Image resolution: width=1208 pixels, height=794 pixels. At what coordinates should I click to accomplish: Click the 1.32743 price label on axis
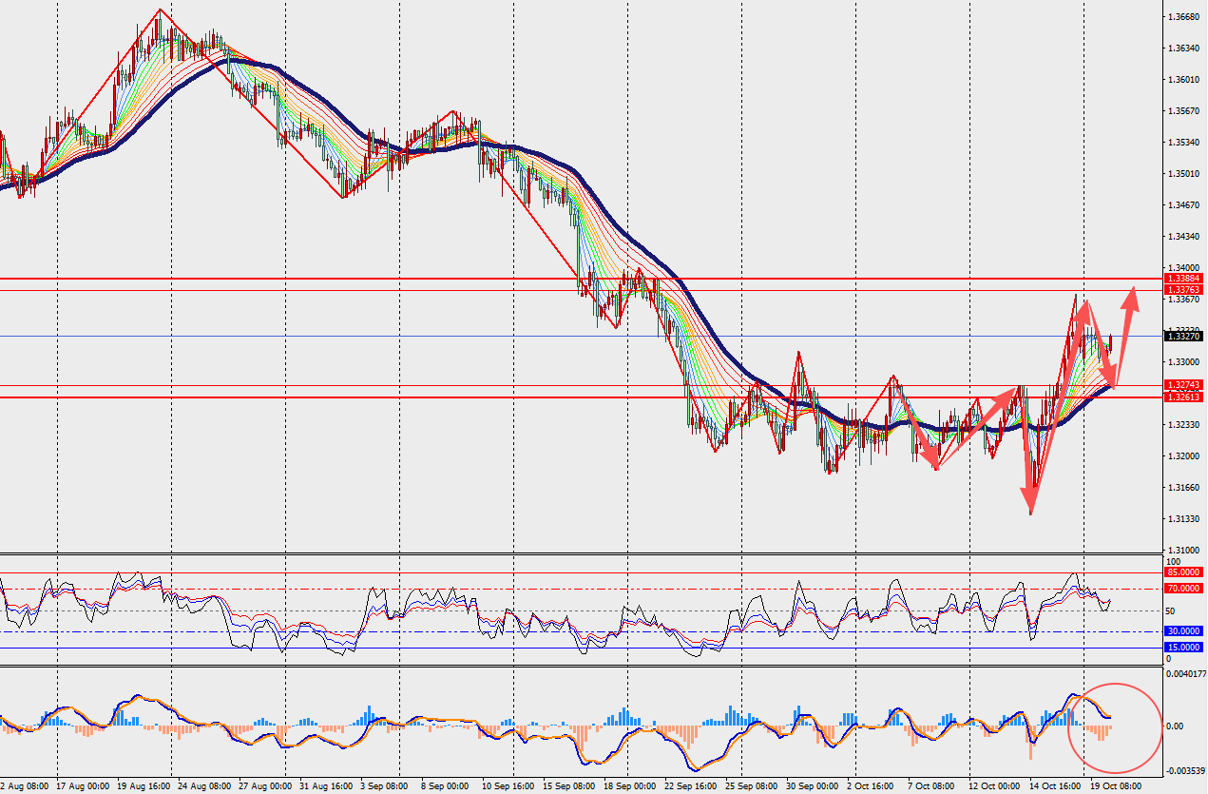pyautogui.click(x=1186, y=385)
